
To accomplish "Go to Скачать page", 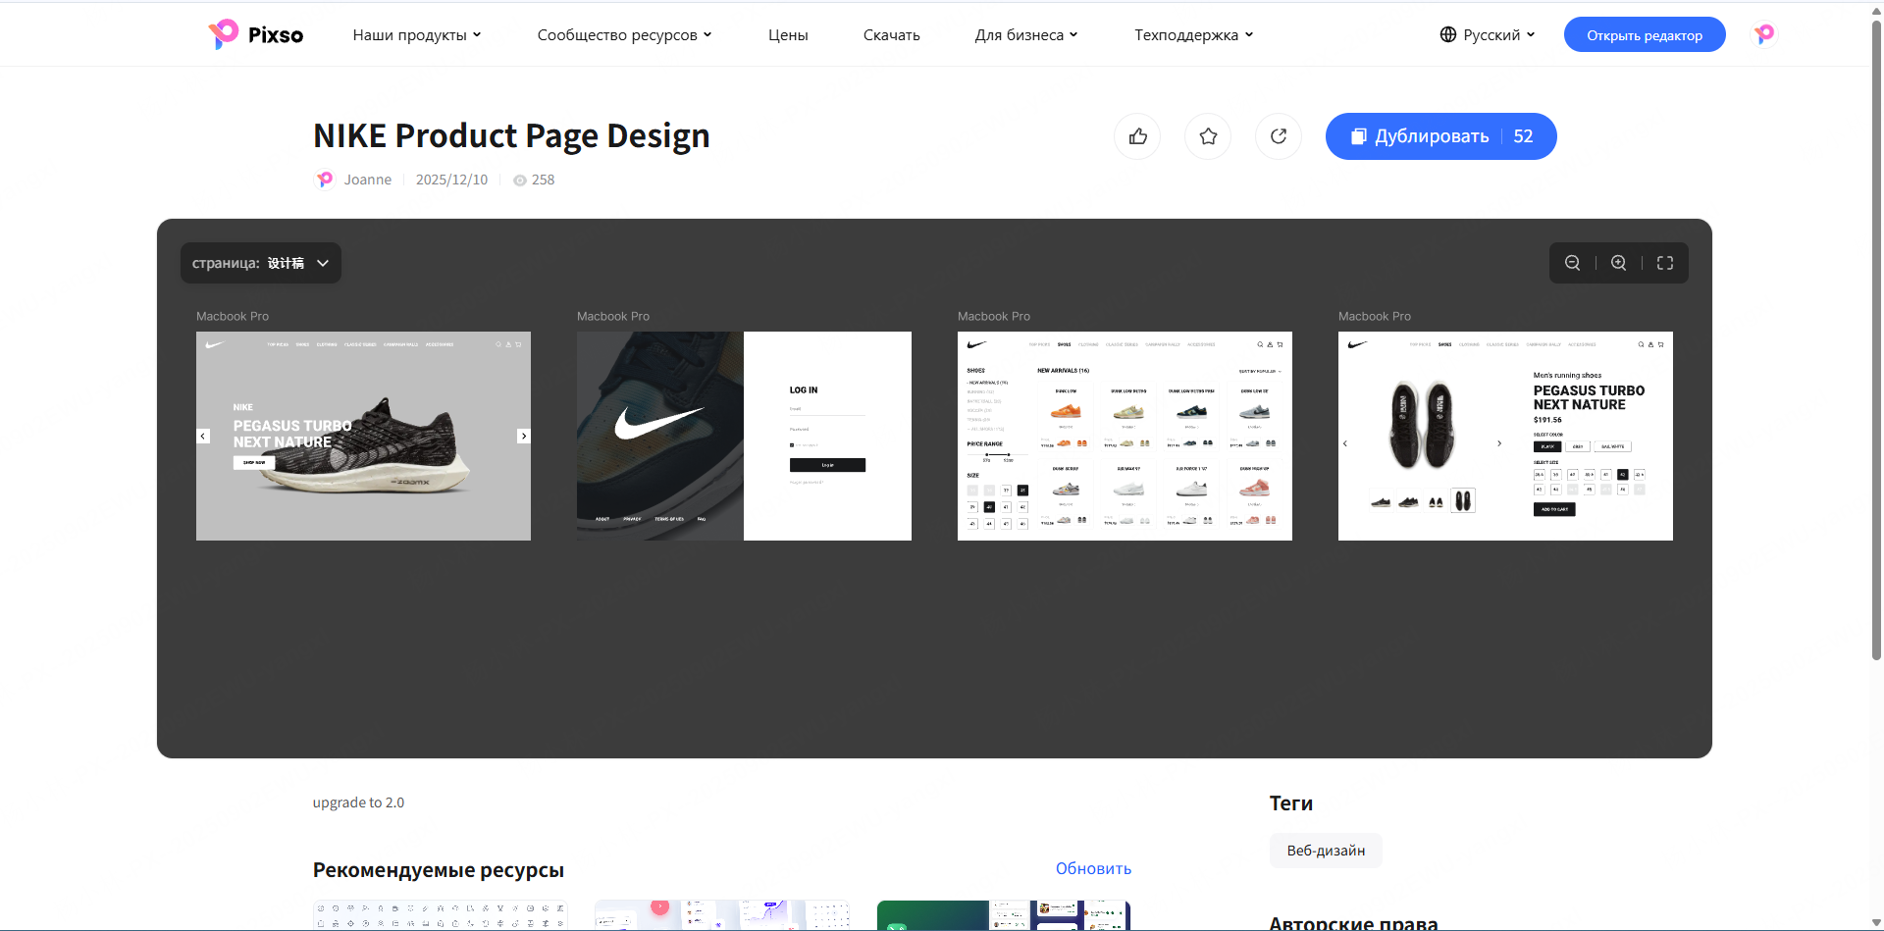I will [891, 34].
